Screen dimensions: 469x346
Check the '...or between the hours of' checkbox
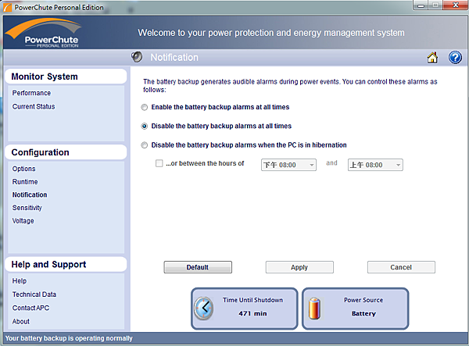click(159, 163)
